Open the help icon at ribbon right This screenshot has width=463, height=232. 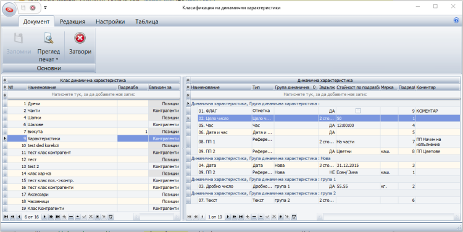[456, 20]
